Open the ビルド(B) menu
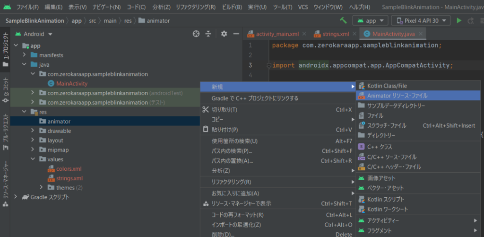 [x=232, y=7]
